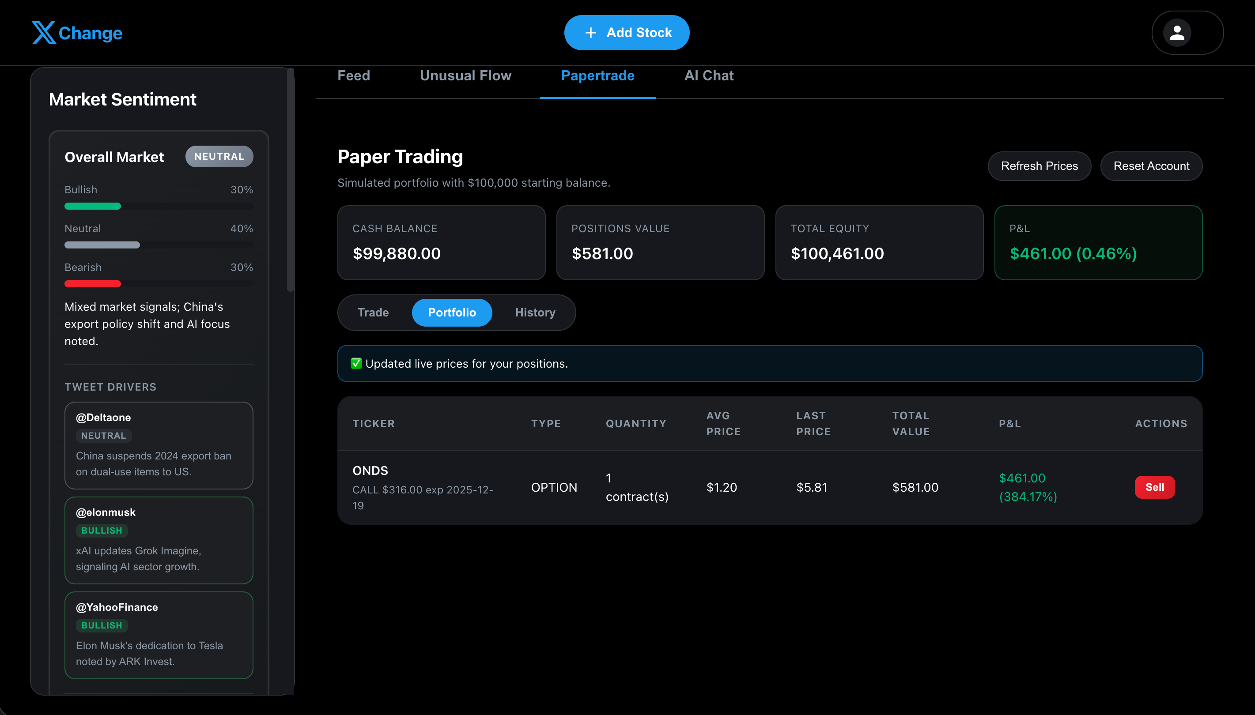Image resolution: width=1255 pixels, height=715 pixels.
Task: Click the NEUTRAL badge under @Deltaone
Action: 103,436
